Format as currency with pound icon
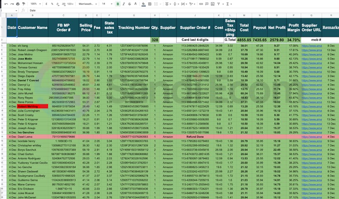Screen dimensions: 339x199 (x=46, y=4)
